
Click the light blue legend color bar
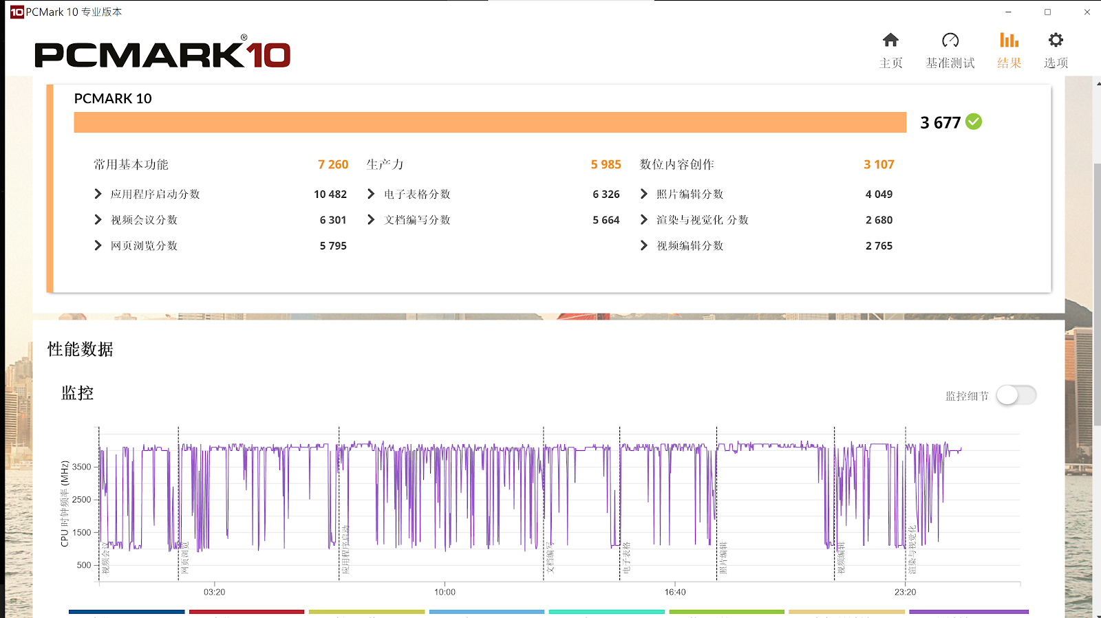(487, 611)
